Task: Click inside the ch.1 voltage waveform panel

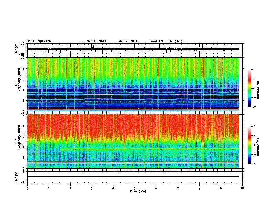Action: coord(135,49)
